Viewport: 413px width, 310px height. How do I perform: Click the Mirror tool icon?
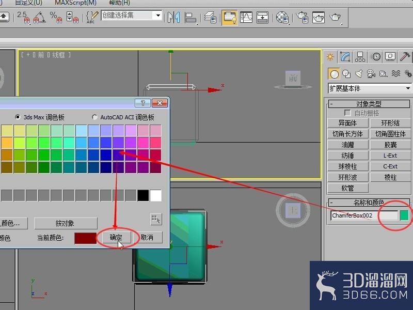[174, 18]
